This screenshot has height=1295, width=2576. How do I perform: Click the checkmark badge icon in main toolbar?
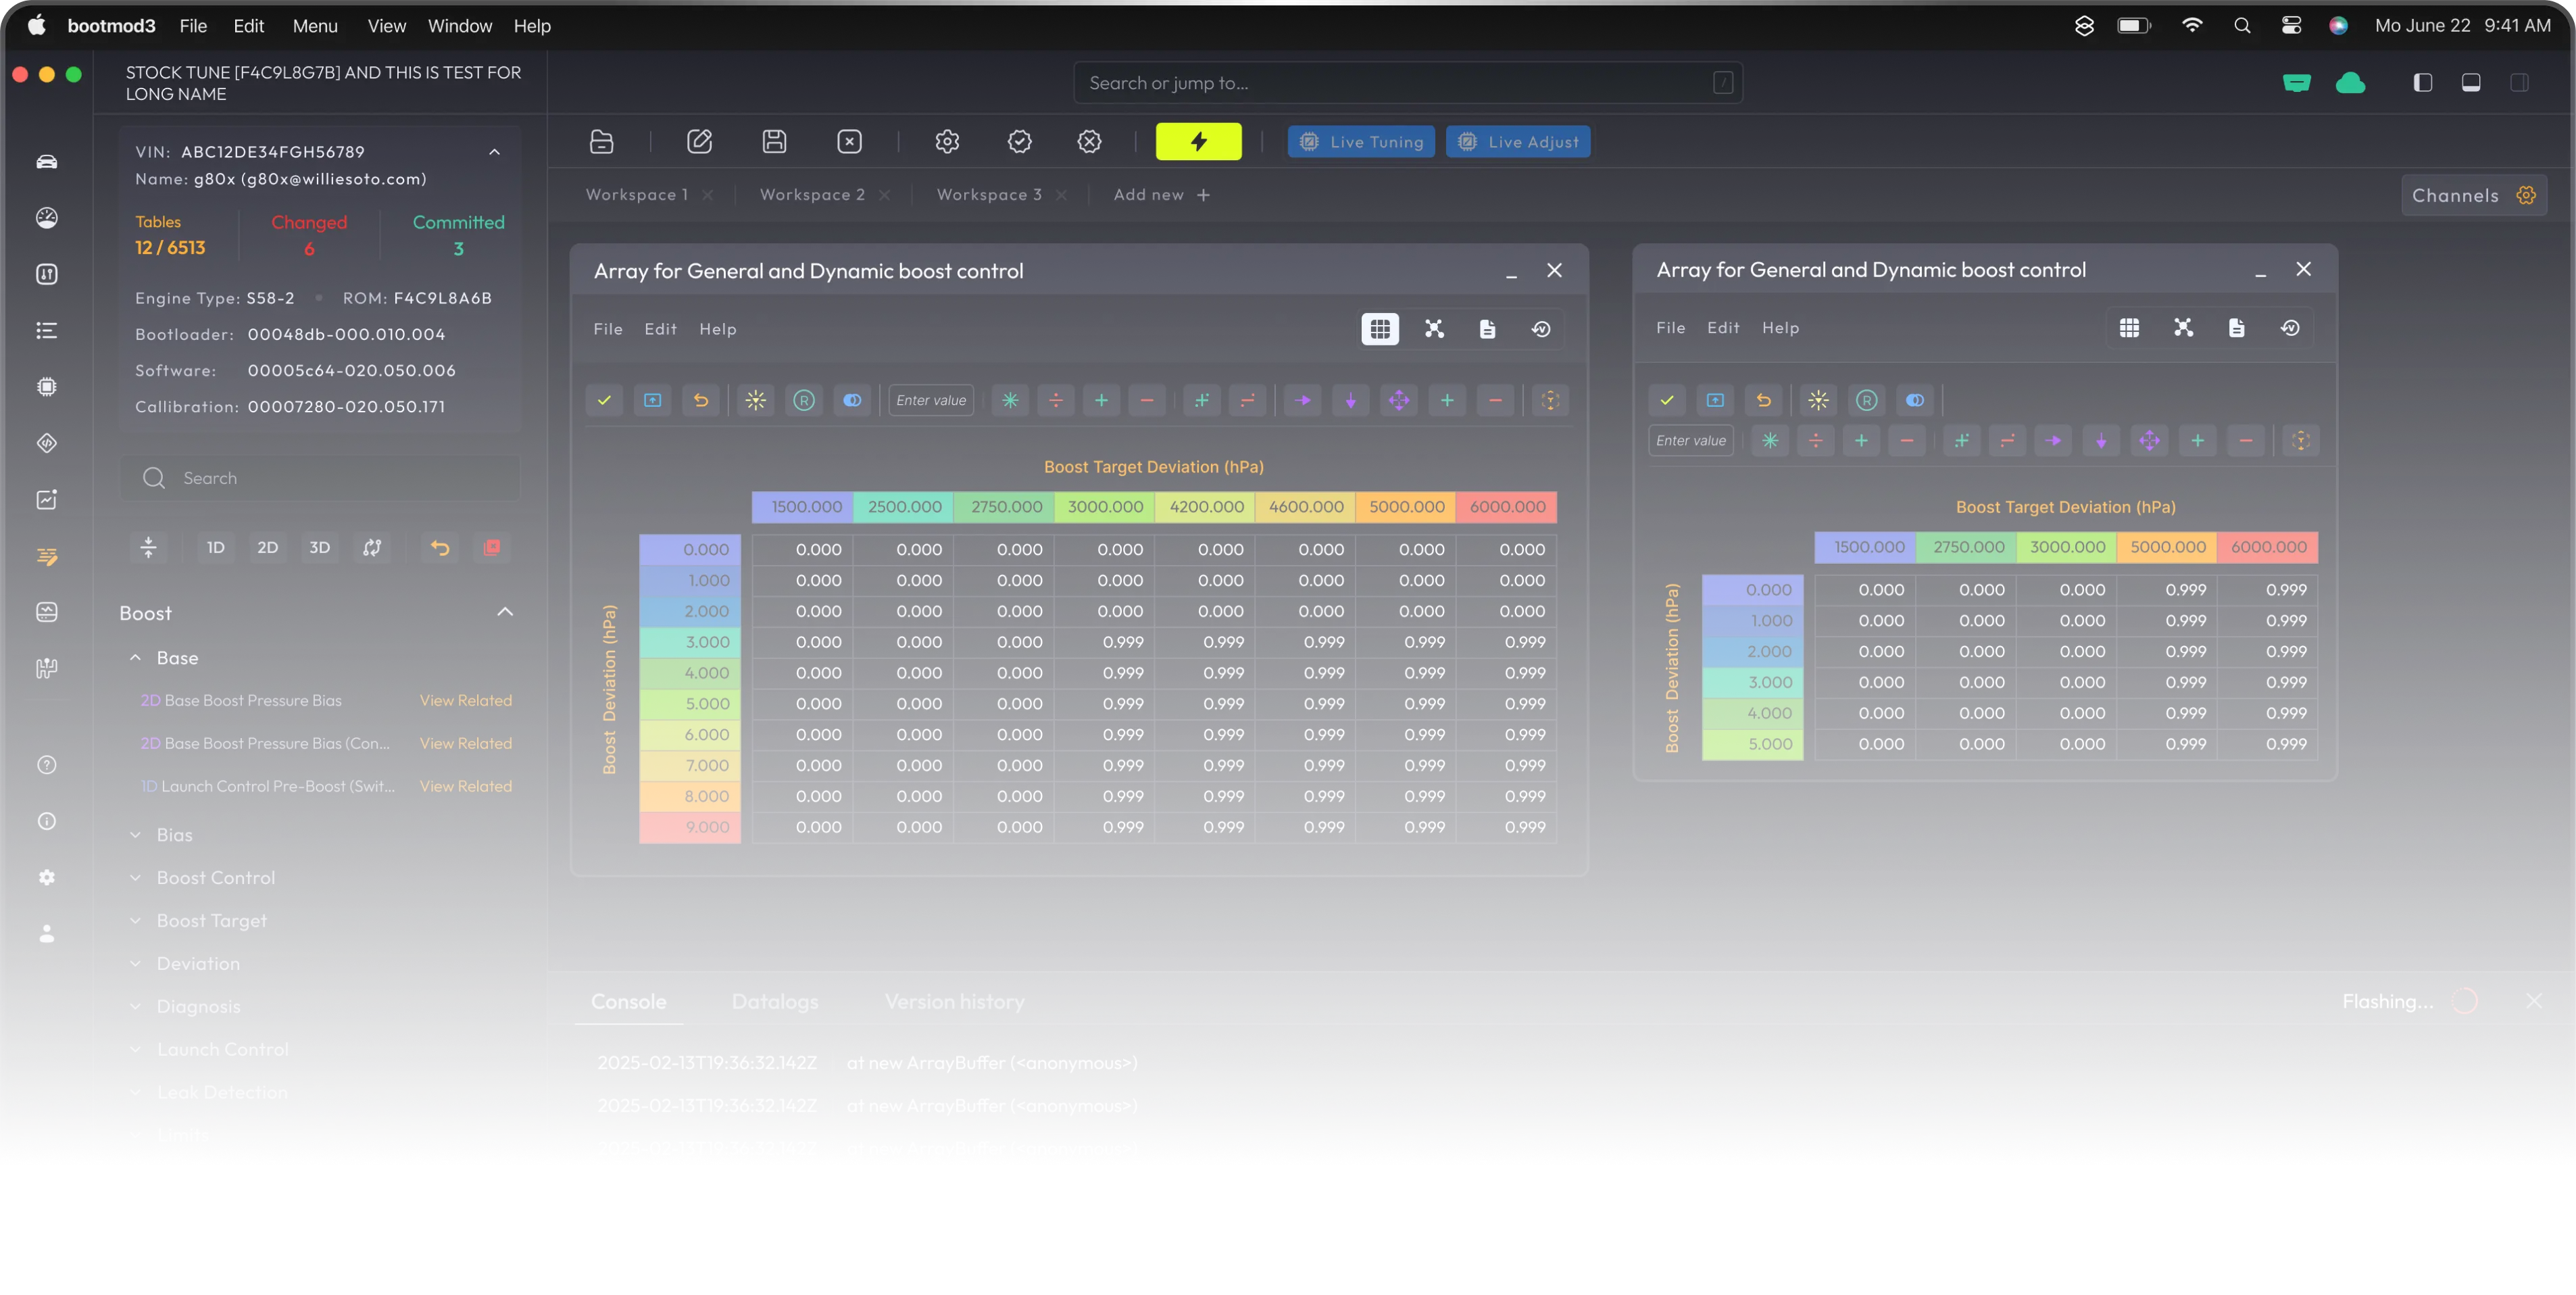[x=1020, y=142]
